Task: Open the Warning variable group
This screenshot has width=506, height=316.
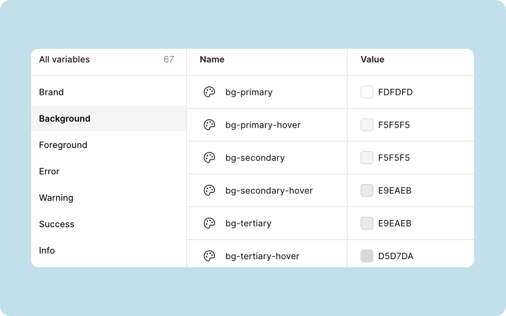Action: pos(109,198)
